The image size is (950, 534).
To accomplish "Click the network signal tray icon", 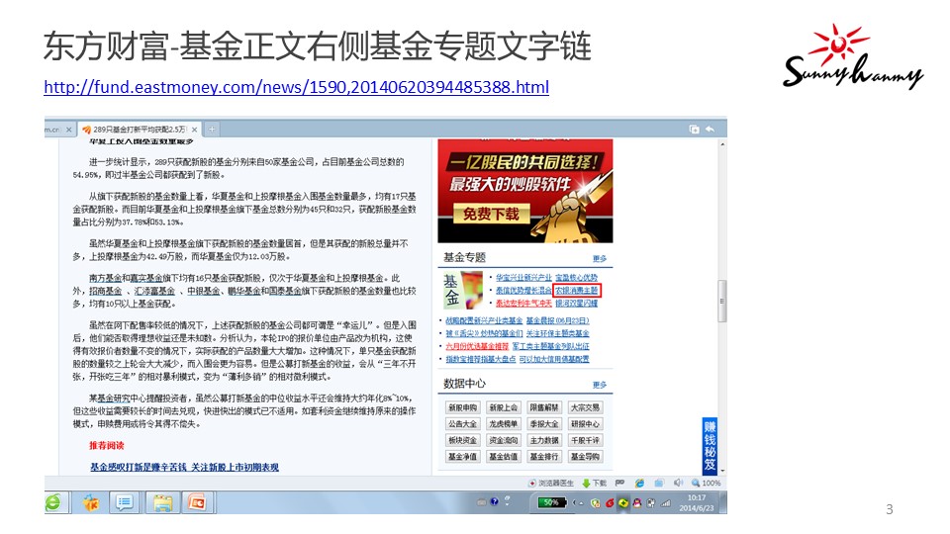I will coord(666,503).
